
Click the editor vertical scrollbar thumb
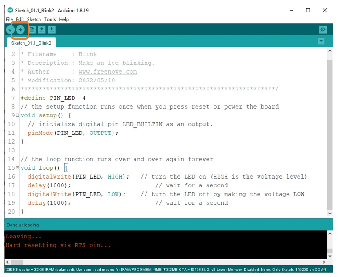coord(330,135)
